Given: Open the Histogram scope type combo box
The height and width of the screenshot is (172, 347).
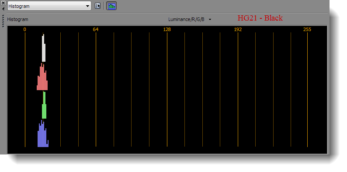Looking at the screenshot, I should tap(49, 6).
